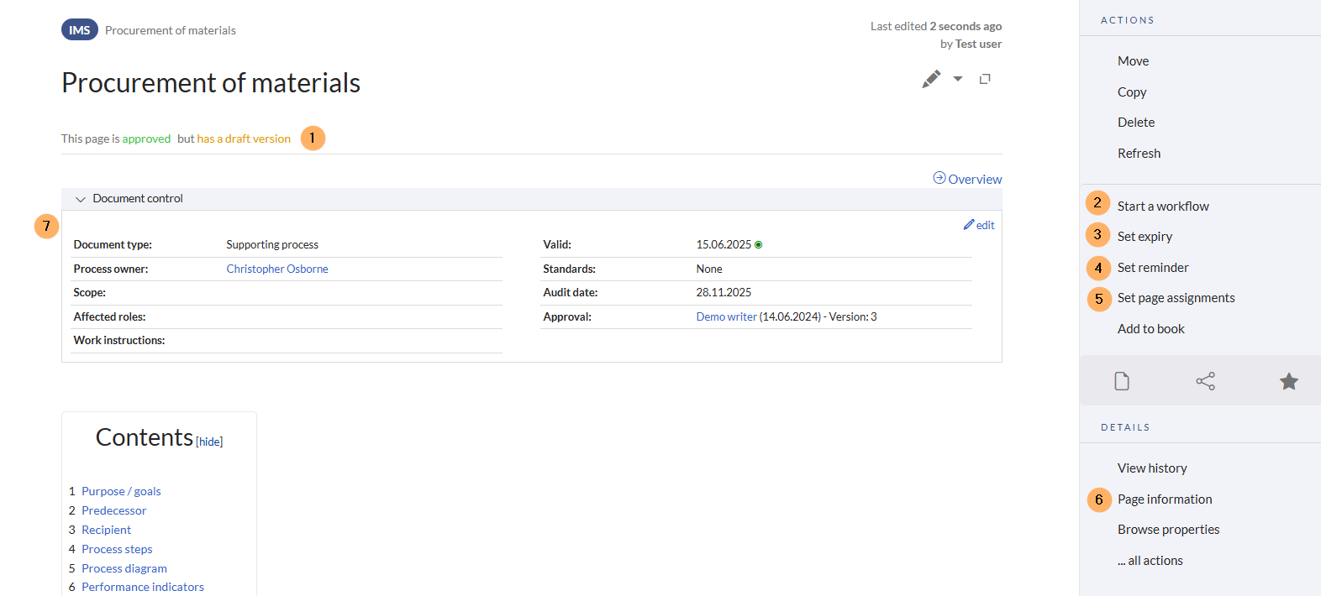Click the pencil edit page icon
This screenshot has width=1321, height=596.
point(931,79)
